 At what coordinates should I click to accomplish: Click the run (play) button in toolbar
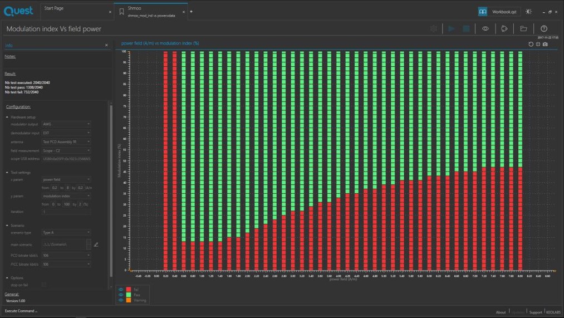pos(452,28)
